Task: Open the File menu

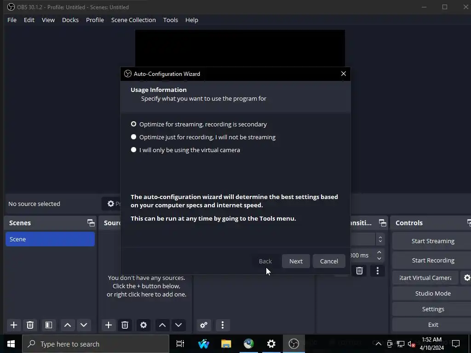Action: click(x=12, y=20)
